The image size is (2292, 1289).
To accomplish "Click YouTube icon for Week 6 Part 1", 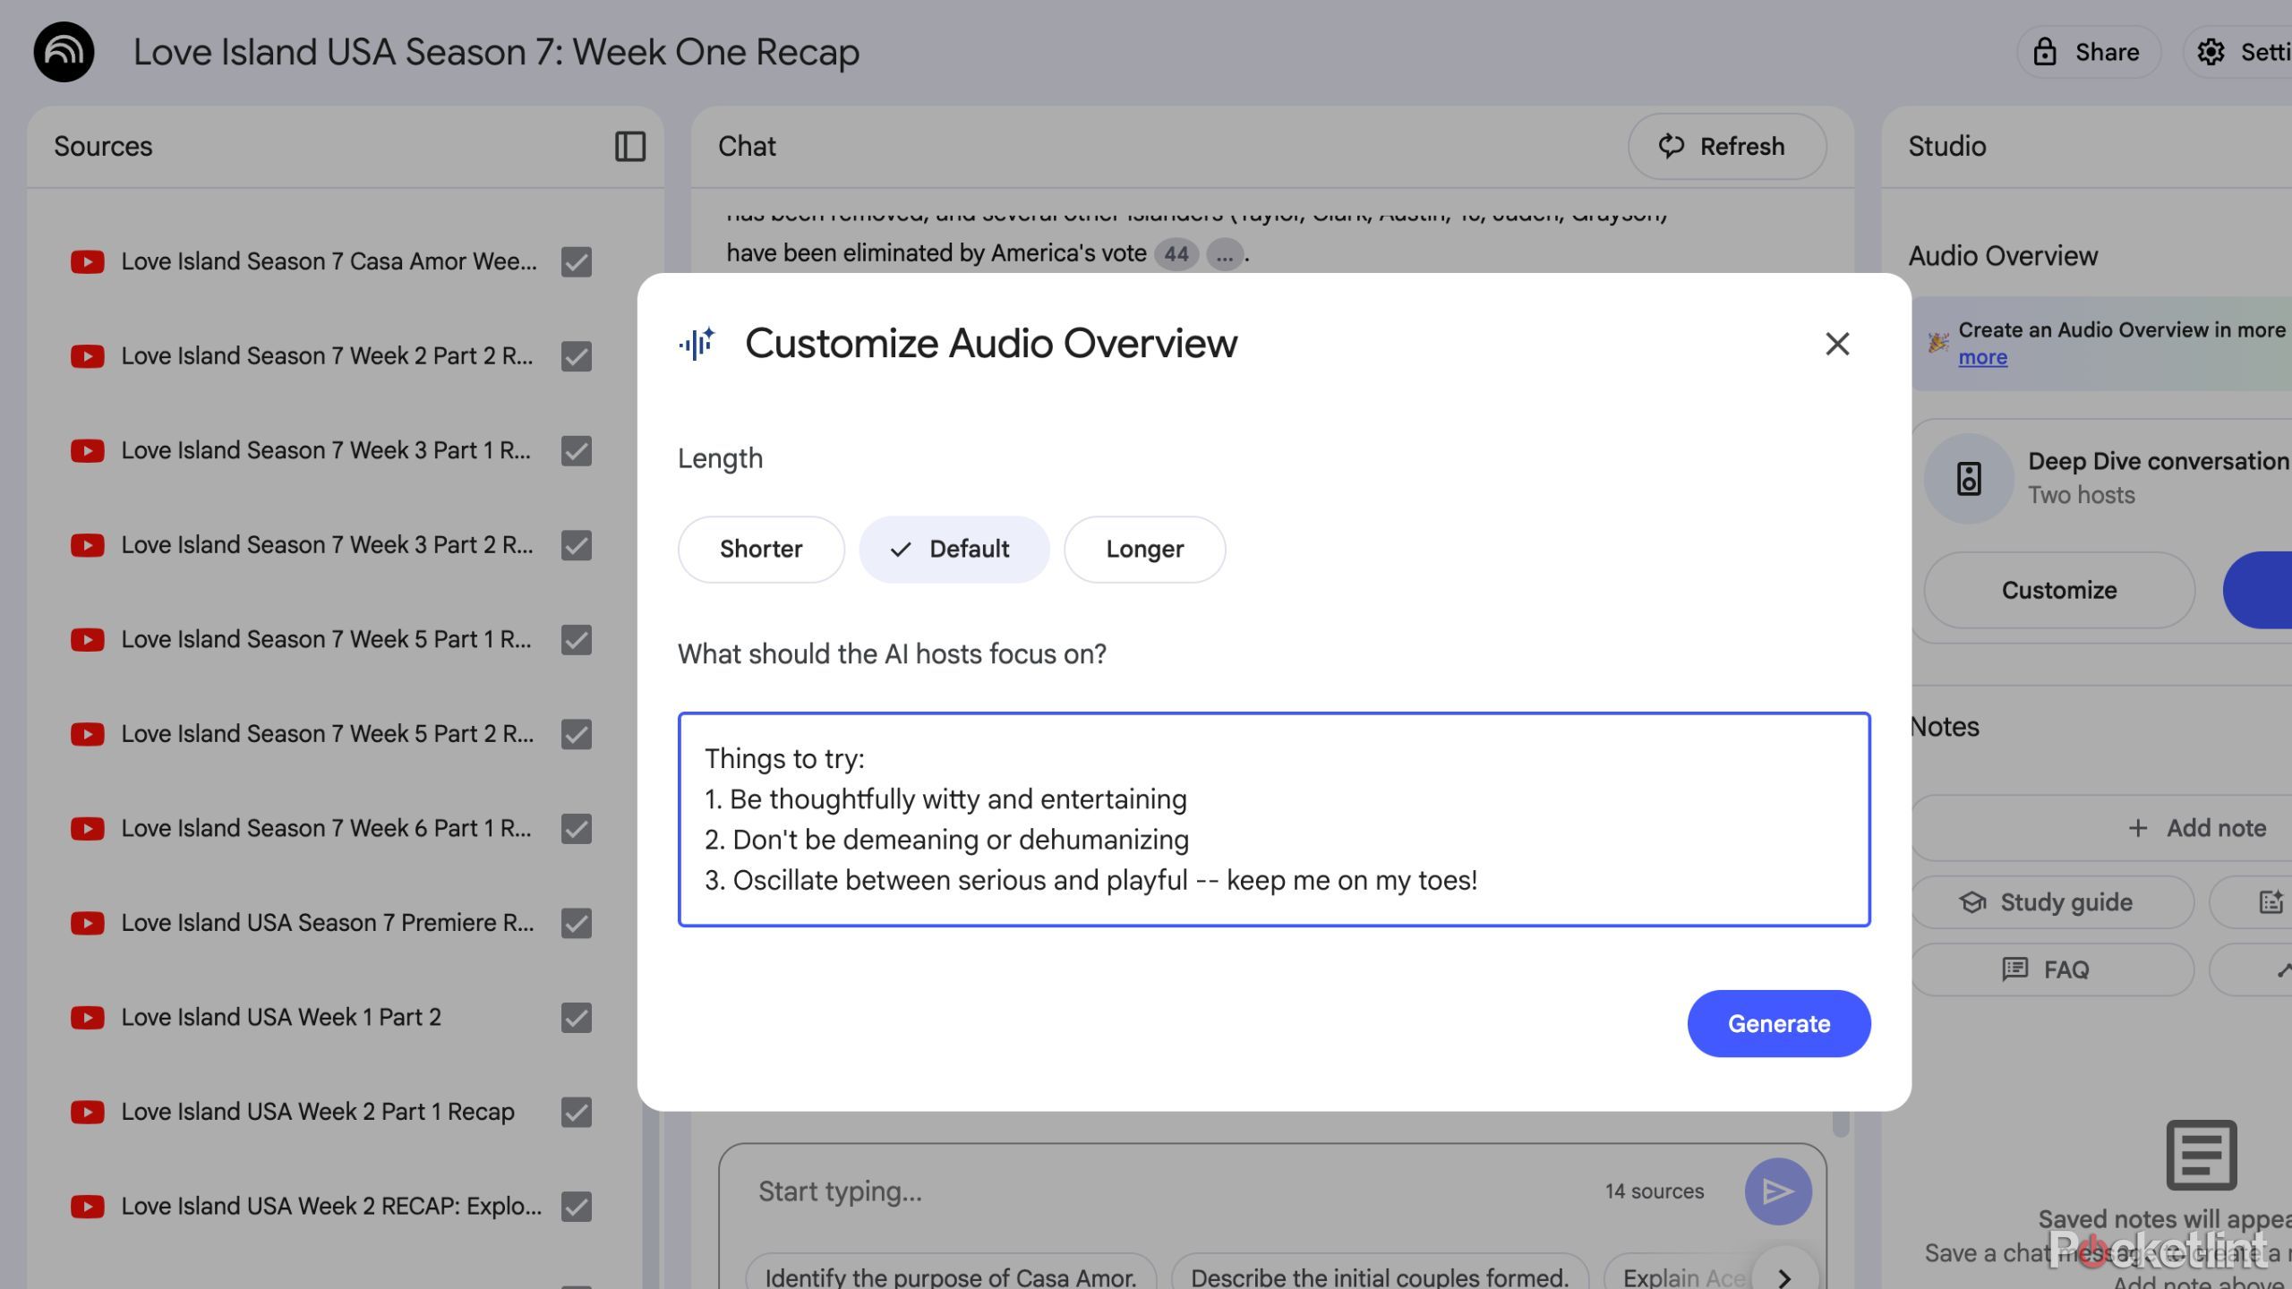I will tap(87, 828).
